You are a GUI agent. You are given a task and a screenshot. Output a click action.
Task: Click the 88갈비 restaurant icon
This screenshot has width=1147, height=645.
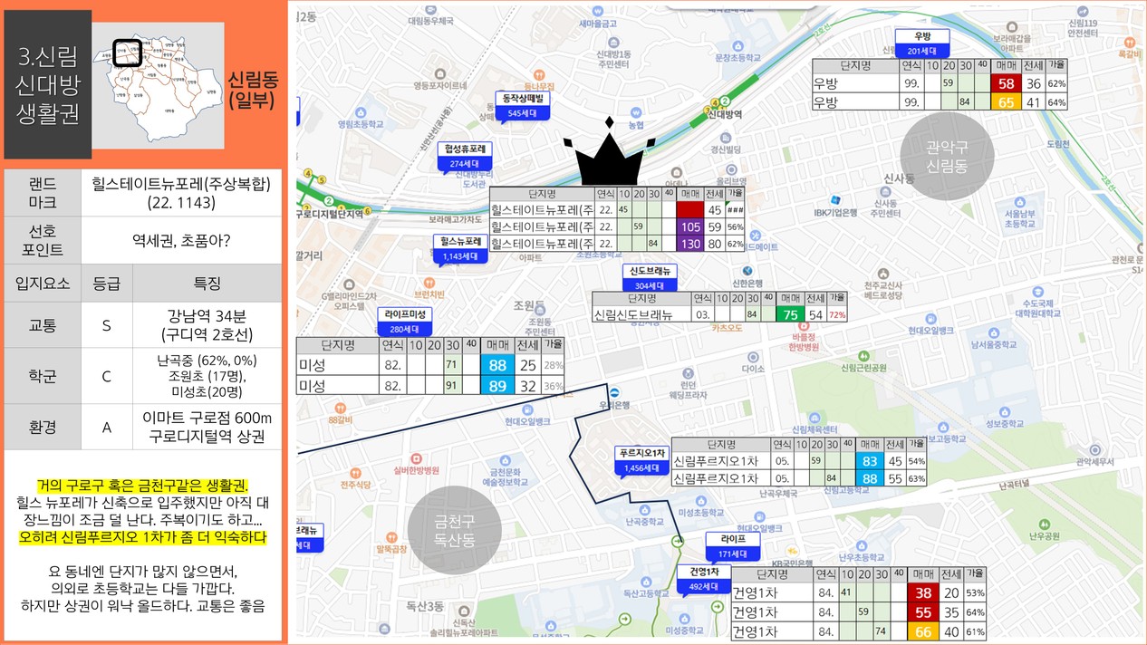pyautogui.click(x=339, y=409)
